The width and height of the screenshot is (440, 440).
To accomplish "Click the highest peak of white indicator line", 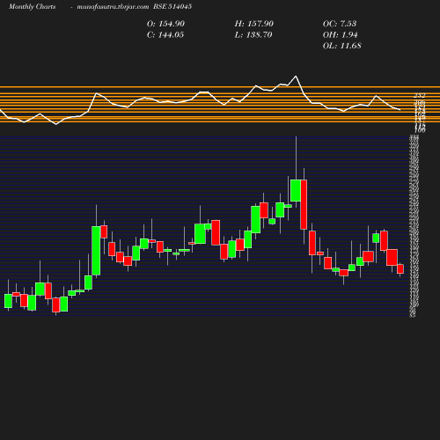I will tap(296, 77).
